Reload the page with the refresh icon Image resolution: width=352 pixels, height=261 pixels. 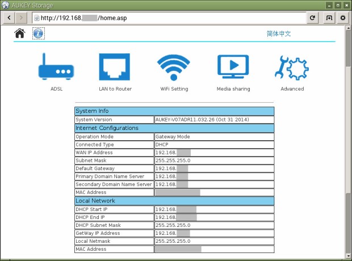click(312, 18)
